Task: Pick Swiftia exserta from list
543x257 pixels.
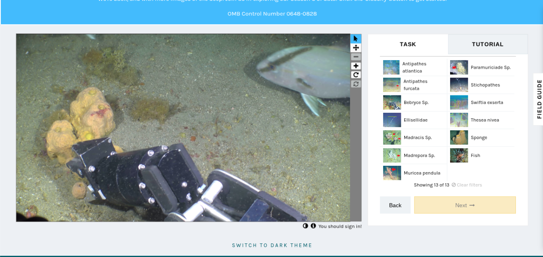Action: [x=481, y=103]
